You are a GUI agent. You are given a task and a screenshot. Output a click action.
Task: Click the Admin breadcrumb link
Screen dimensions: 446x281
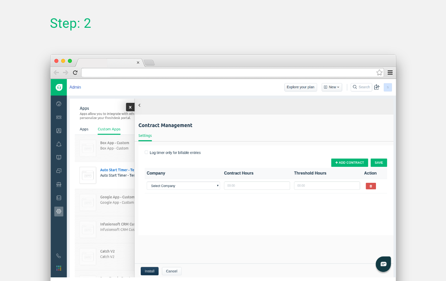coord(75,87)
